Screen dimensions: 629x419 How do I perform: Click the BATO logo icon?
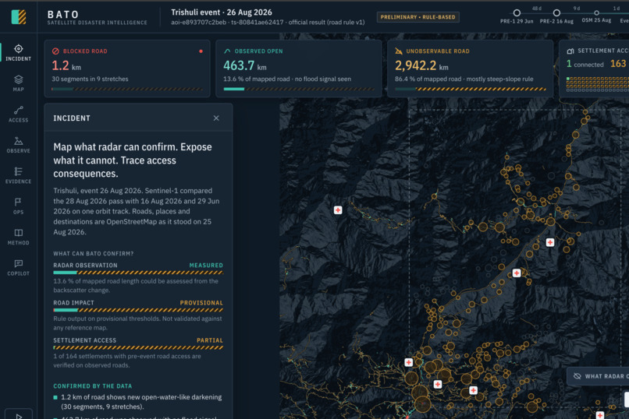click(19, 17)
